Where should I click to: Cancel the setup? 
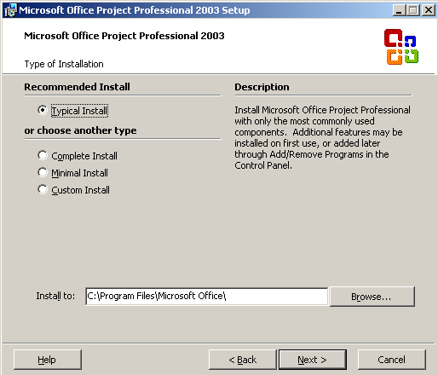coord(392,360)
